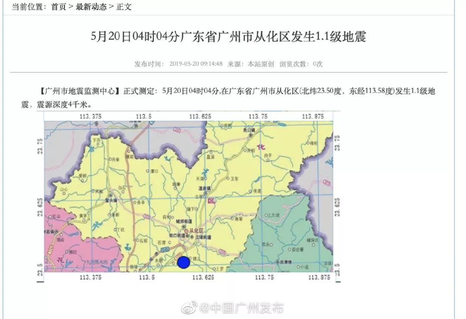Image resolution: width=466 pixels, height=319 pixels.
Task: Click the 从化区 label on the map
Action: [196, 231]
